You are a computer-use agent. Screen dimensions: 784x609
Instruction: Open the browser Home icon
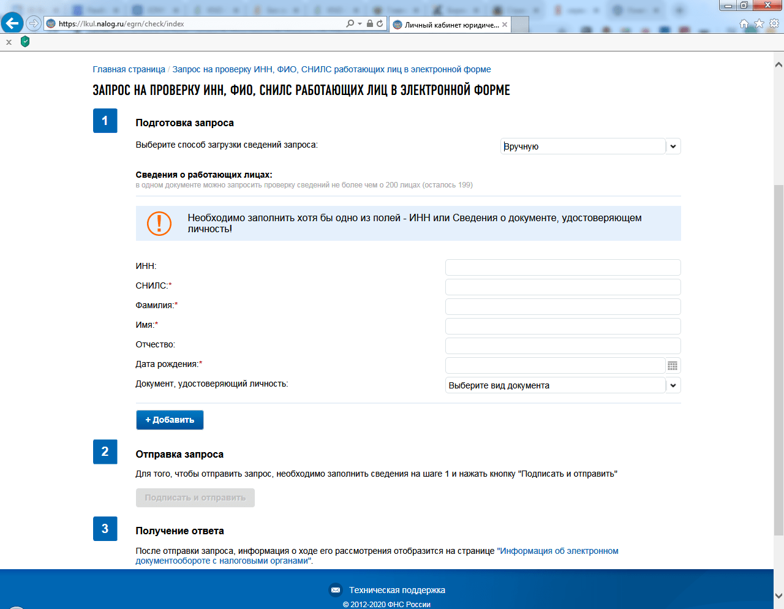click(744, 23)
